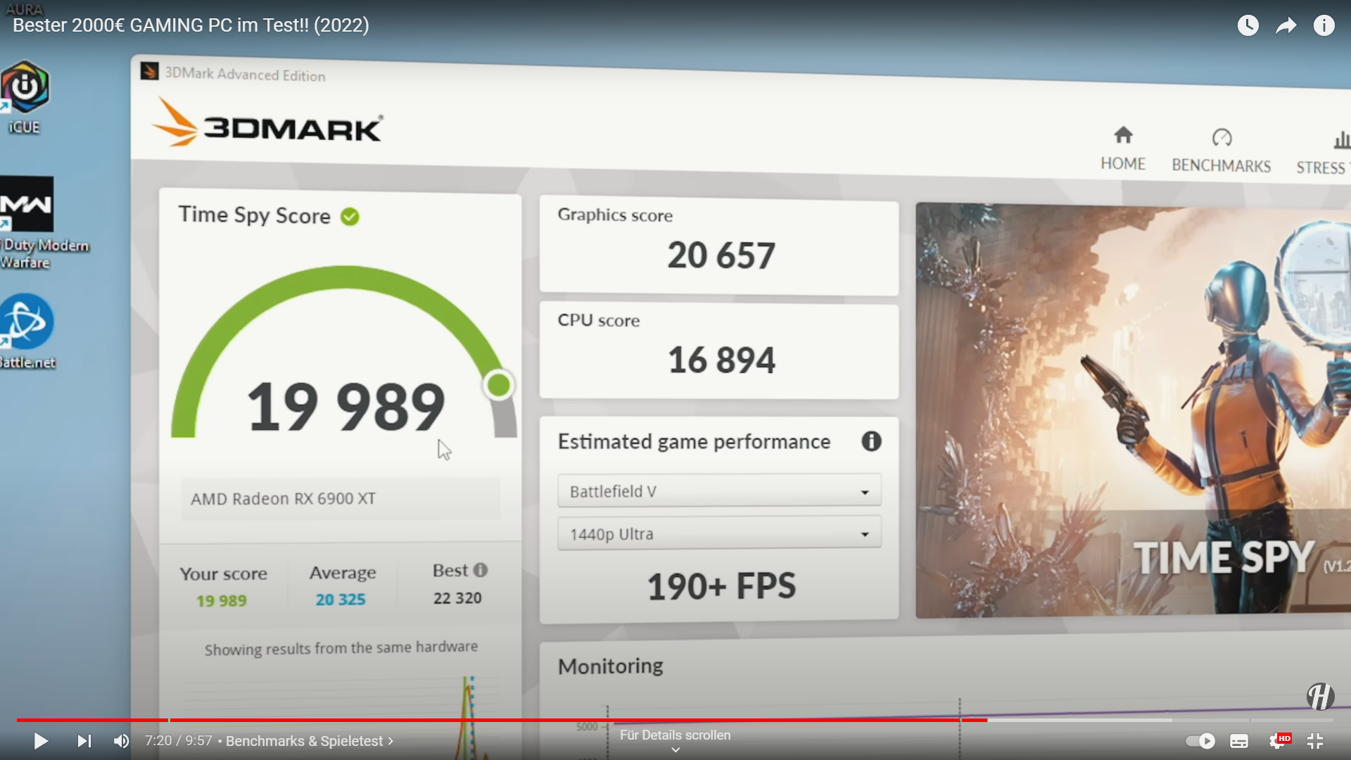This screenshot has height=760, width=1351.
Task: Select the Benchmarks gauge icon
Action: [1221, 137]
